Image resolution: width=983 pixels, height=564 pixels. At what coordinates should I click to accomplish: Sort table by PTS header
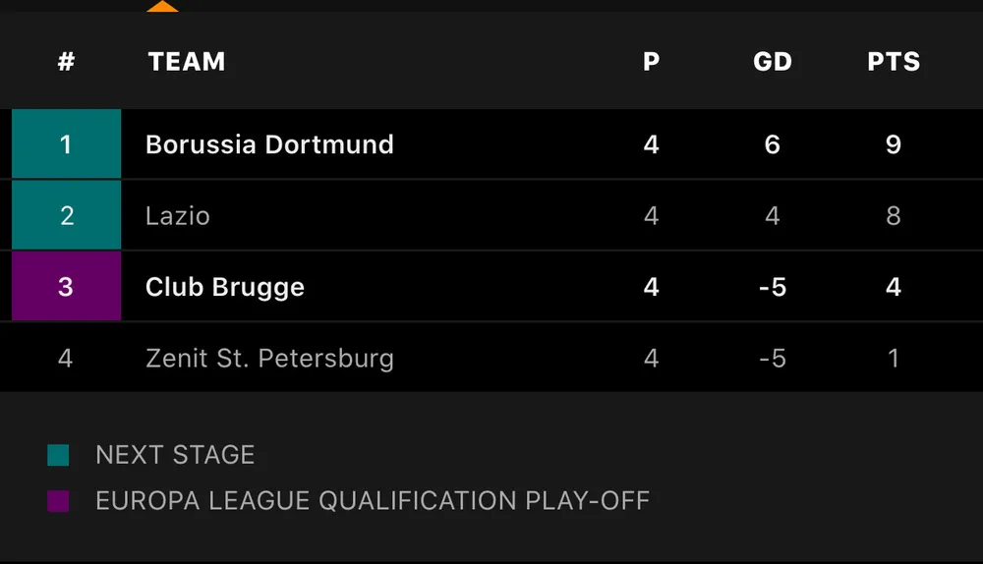(x=894, y=62)
